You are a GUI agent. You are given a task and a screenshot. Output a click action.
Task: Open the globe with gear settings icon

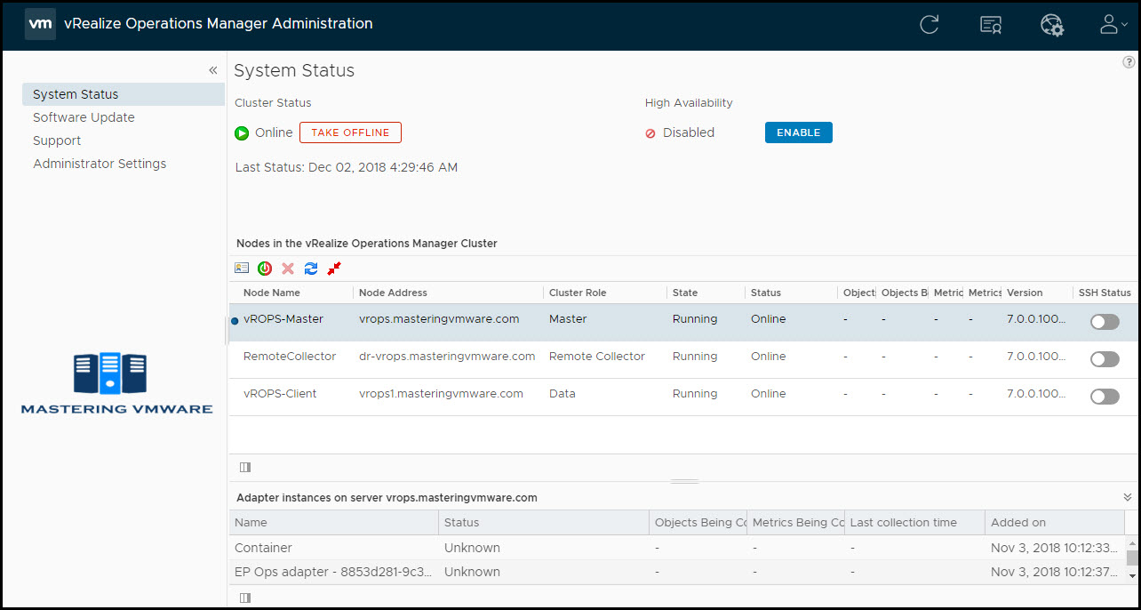[x=1052, y=25]
